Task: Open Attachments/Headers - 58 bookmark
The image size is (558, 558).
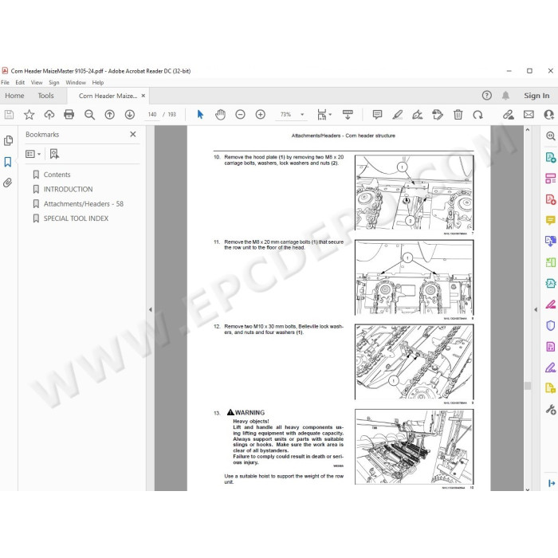Action: pyautogui.click(x=84, y=204)
